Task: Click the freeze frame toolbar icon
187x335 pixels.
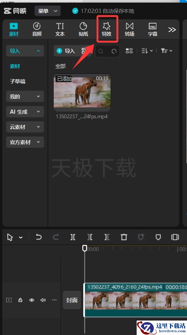Action: coord(175,237)
